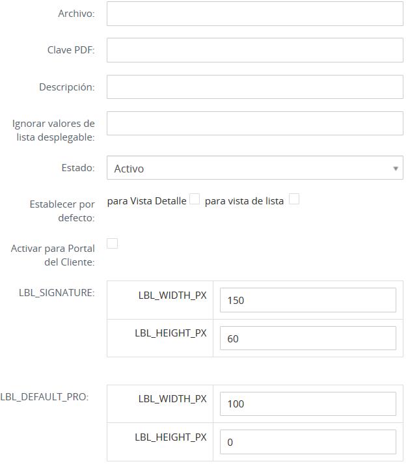Enable the para Vista Detalle checkbox
The height and width of the screenshot is (466, 408).
coord(195,200)
